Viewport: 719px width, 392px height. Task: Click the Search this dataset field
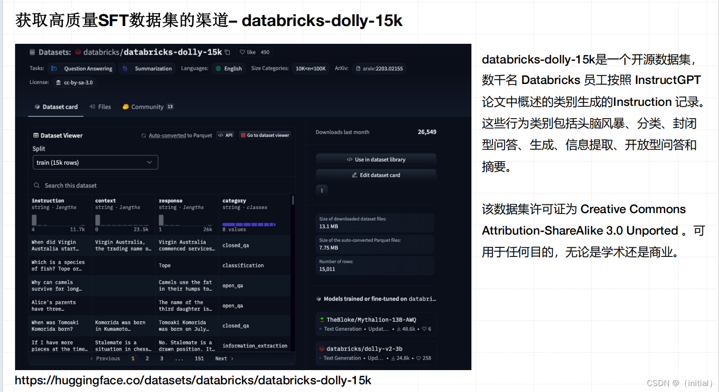[161, 185]
